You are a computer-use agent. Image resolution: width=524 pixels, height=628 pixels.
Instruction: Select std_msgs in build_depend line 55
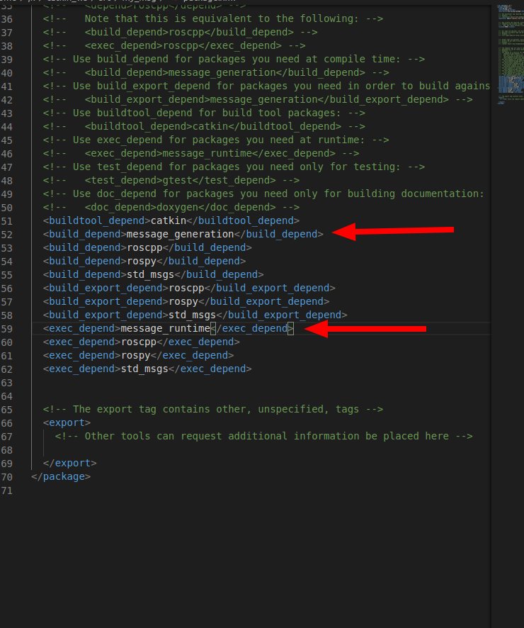coord(150,274)
